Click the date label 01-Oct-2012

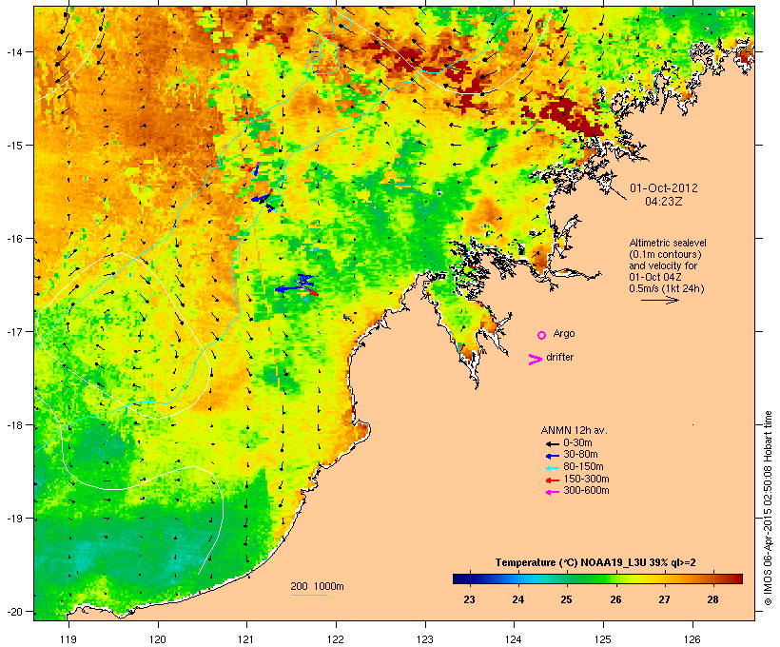(664, 188)
